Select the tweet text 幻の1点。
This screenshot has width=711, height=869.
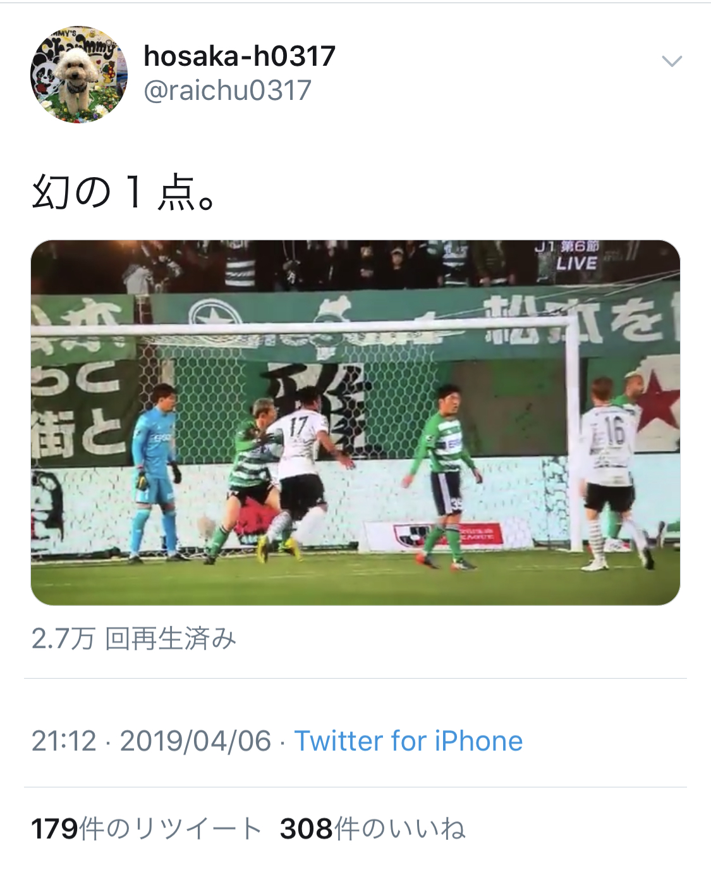pos(125,192)
